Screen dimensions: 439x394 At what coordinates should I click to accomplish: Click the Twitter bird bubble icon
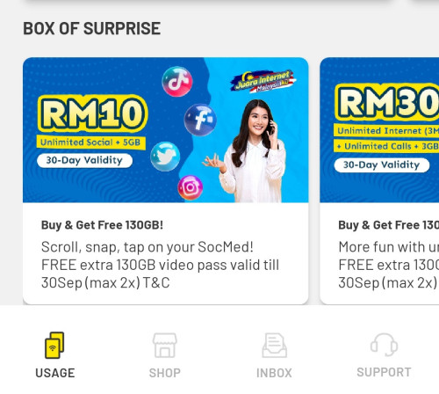tap(165, 157)
